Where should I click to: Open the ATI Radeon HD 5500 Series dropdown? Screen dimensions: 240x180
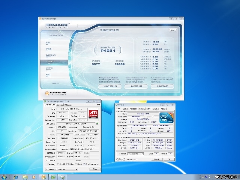click(61, 169)
